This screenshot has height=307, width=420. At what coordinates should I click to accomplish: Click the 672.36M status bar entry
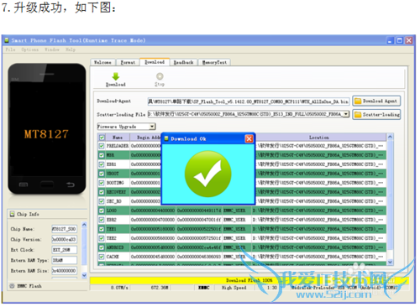(x=160, y=288)
